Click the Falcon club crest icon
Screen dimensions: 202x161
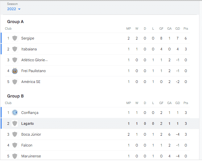15,145
